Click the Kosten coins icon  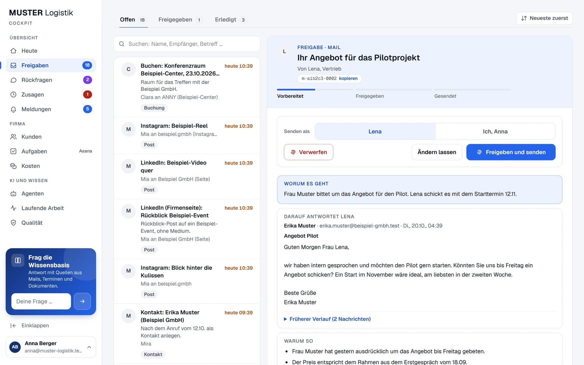pos(13,166)
